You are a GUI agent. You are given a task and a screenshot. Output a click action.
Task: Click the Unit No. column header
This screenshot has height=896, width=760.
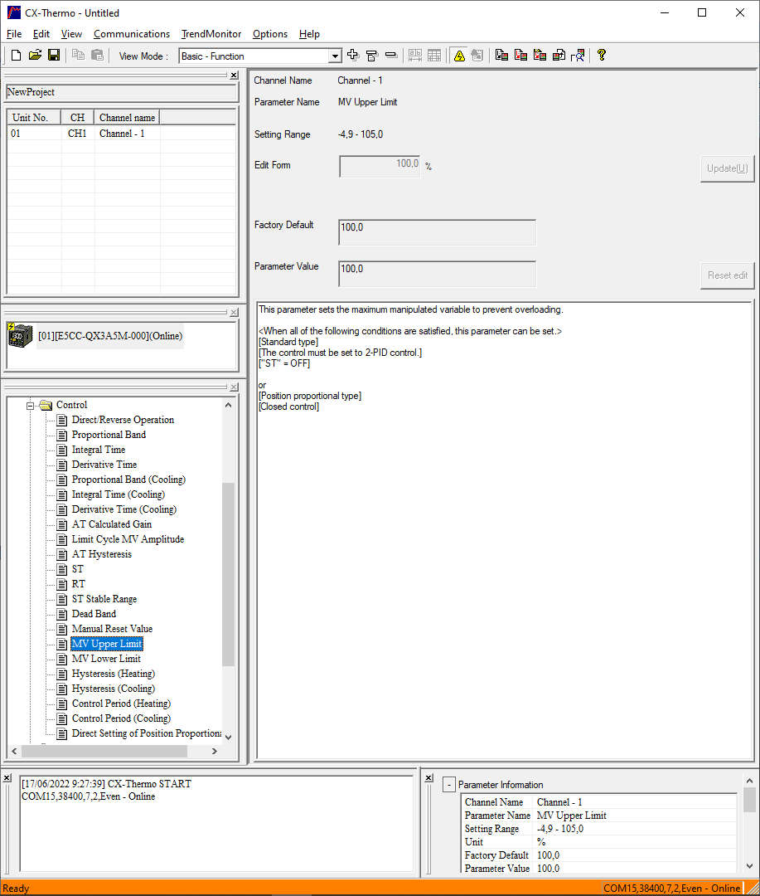[x=34, y=118]
